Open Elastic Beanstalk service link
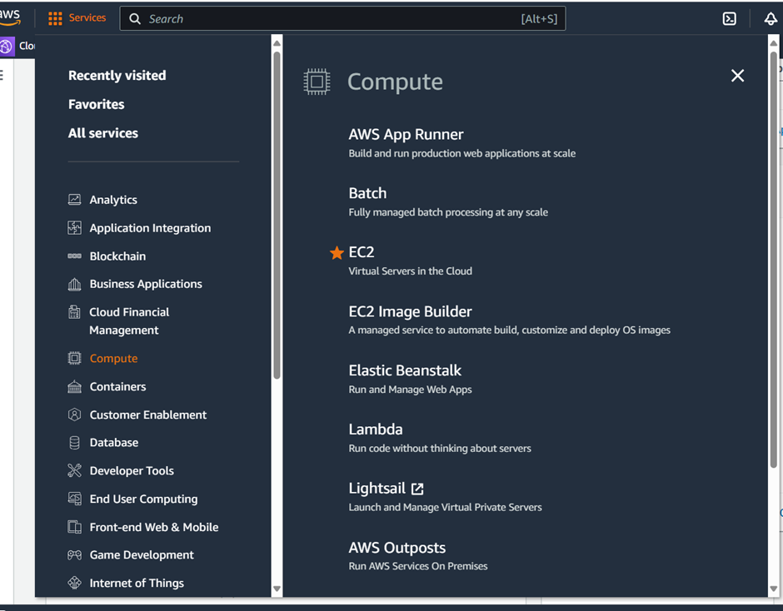The height and width of the screenshot is (611, 783). [x=405, y=370]
